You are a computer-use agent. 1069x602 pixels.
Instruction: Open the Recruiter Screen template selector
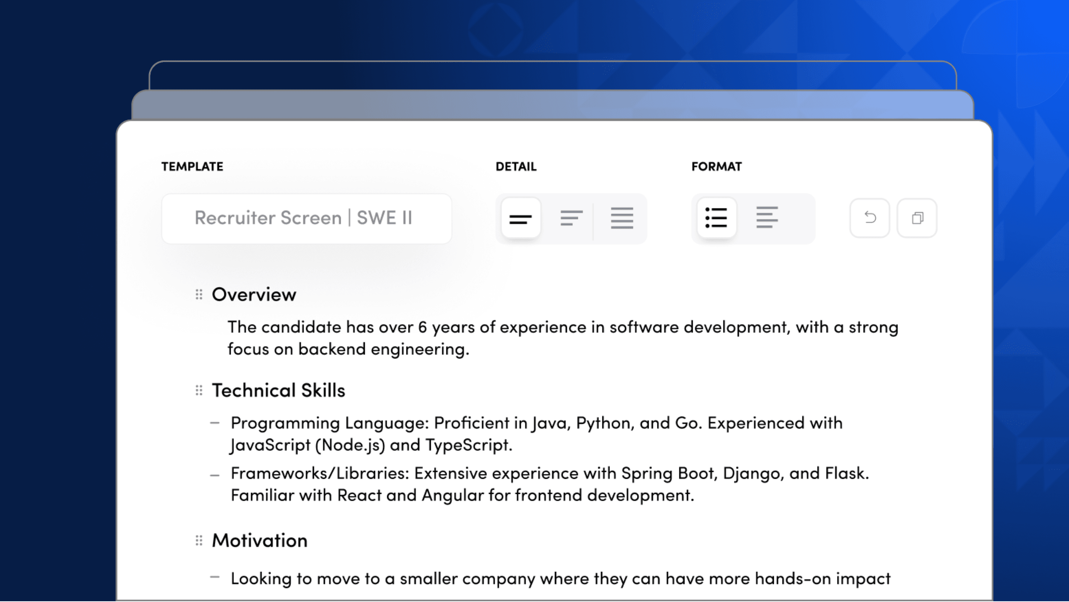tap(307, 218)
